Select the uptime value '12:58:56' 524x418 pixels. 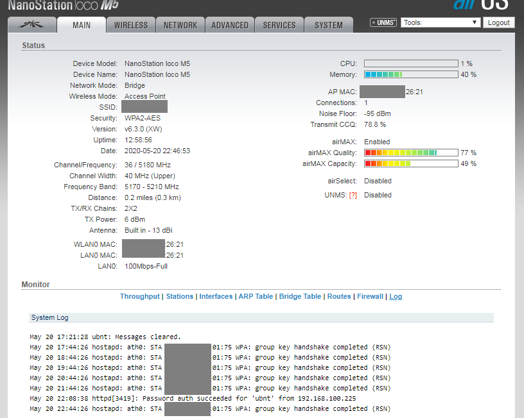tap(138, 140)
